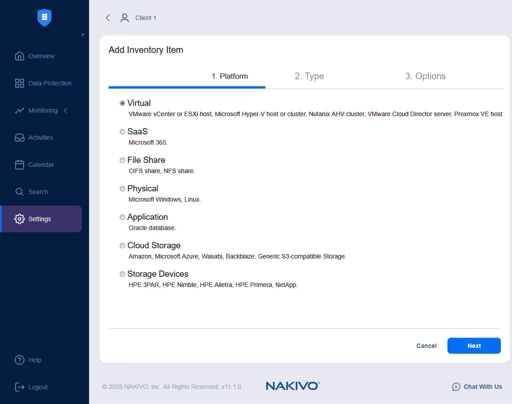Click the "CIFS share, NFS share." description

[x=162, y=171]
